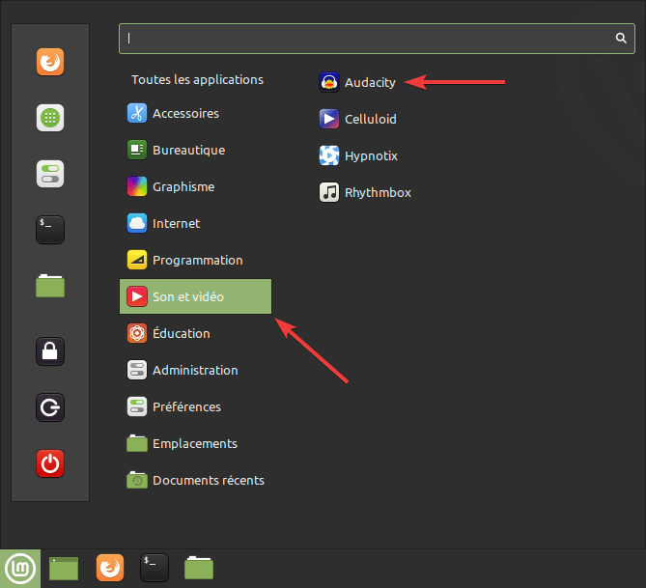646x588 pixels.
Task: Open the Software Manager favorite icon
Action: [x=50, y=118]
